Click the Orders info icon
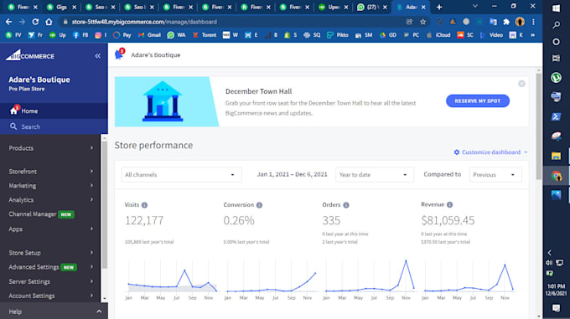The width and height of the screenshot is (570, 319). tap(346, 205)
